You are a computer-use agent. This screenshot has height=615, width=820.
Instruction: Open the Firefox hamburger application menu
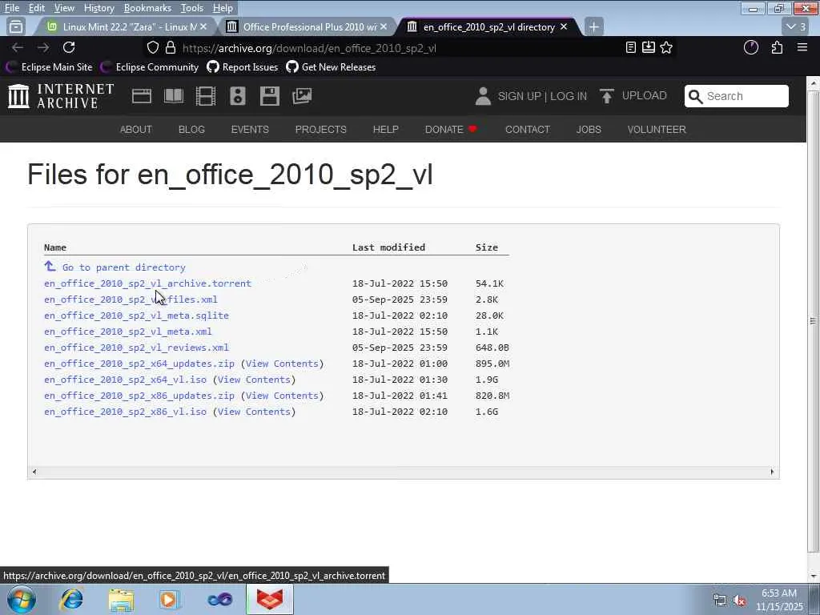pyautogui.click(x=802, y=47)
